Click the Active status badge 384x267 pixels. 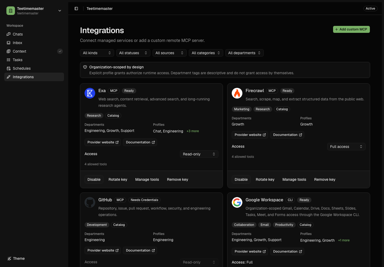pos(370,9)
